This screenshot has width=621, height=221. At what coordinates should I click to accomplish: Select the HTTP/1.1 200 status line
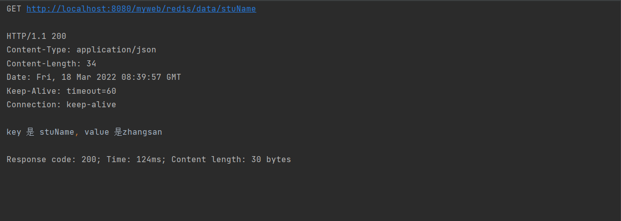(36, 36)
